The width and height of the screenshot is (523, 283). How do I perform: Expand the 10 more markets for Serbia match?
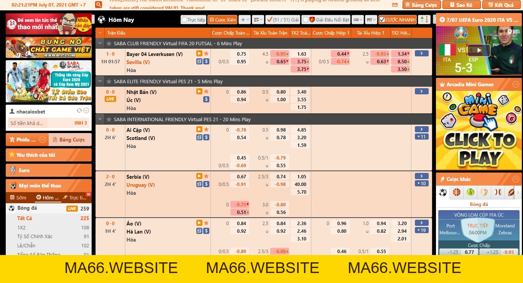(x=422, y=184)
